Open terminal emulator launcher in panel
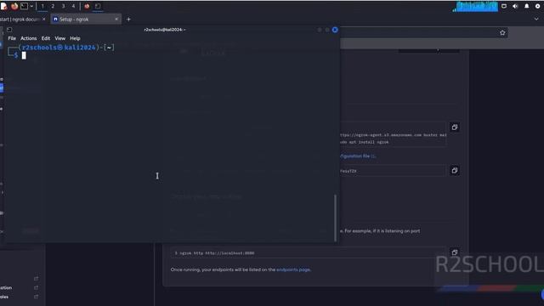Screen dimensions: 544x306 click(24, 6)
